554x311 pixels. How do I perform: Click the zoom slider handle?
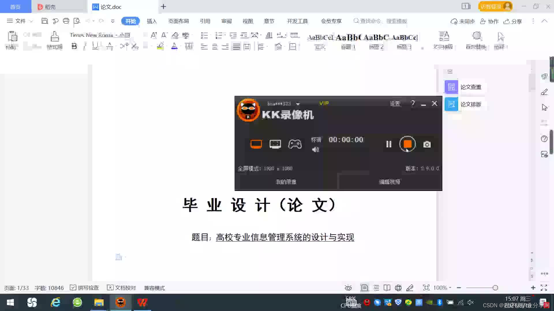click(495, 288)
